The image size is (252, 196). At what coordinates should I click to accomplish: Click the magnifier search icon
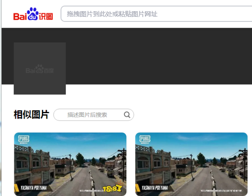(127, 115)
